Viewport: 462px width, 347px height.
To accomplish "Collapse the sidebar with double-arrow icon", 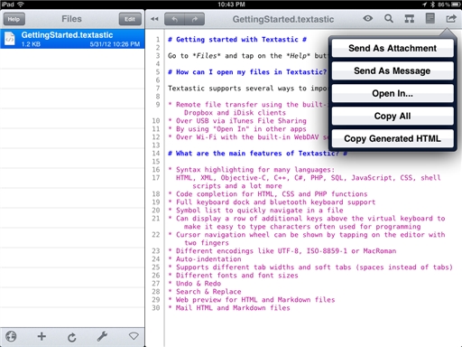I will 154,19.
